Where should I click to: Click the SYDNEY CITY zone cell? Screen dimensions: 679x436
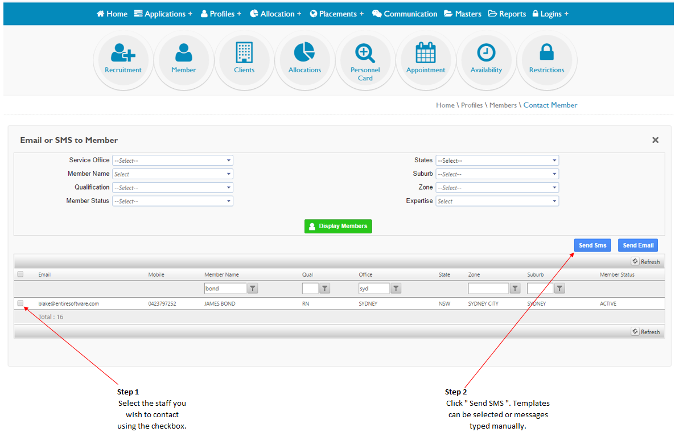coord(483,303)
